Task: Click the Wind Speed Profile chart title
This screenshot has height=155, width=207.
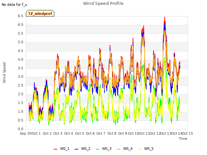Action: pos(103,4)
